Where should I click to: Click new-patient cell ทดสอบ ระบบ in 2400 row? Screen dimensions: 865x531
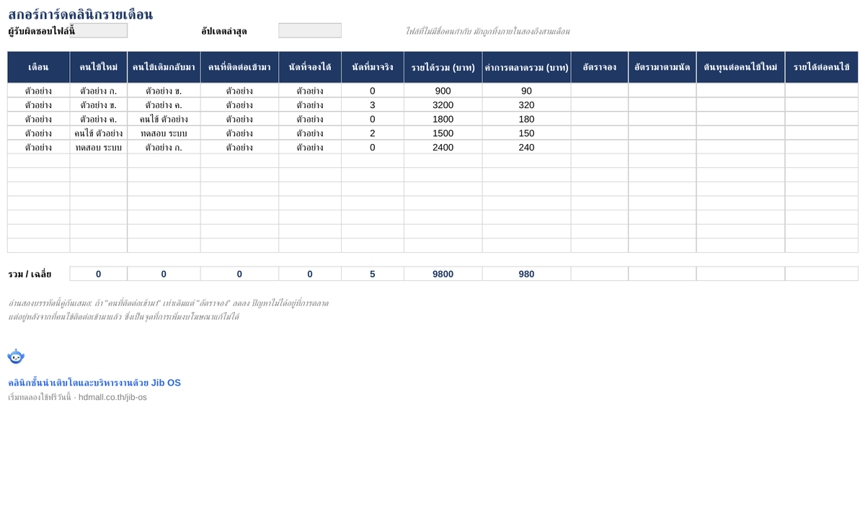point(99,147)
